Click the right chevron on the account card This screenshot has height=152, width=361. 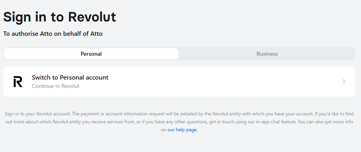[x=344, y=82]
